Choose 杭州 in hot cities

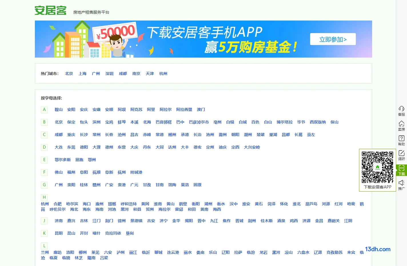pos(163,74)
